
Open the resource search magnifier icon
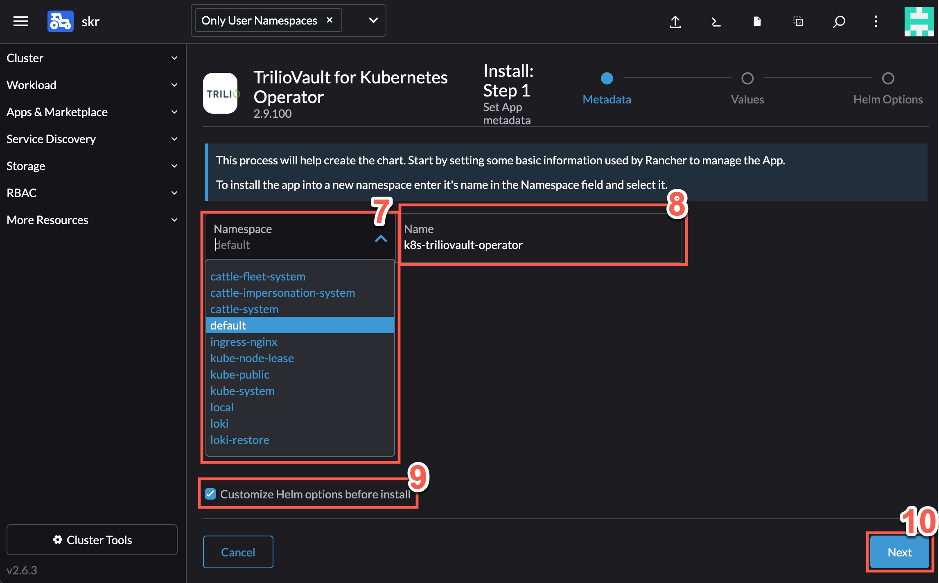tap(839, 21)
